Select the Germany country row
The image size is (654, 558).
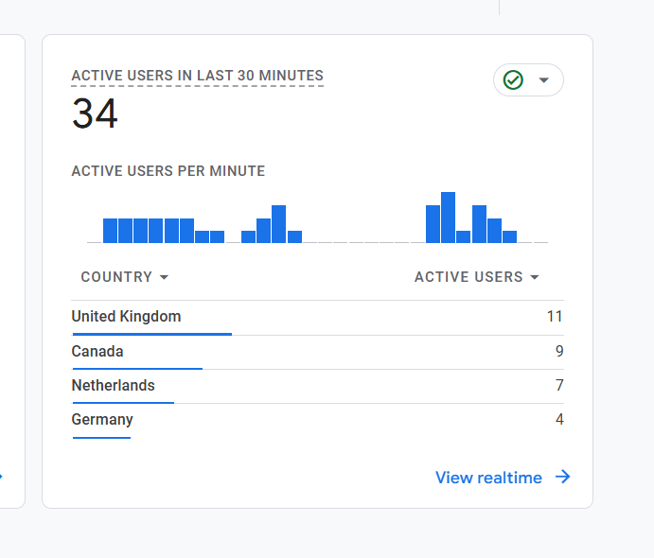pyautogui.click(x=317, y=421)
